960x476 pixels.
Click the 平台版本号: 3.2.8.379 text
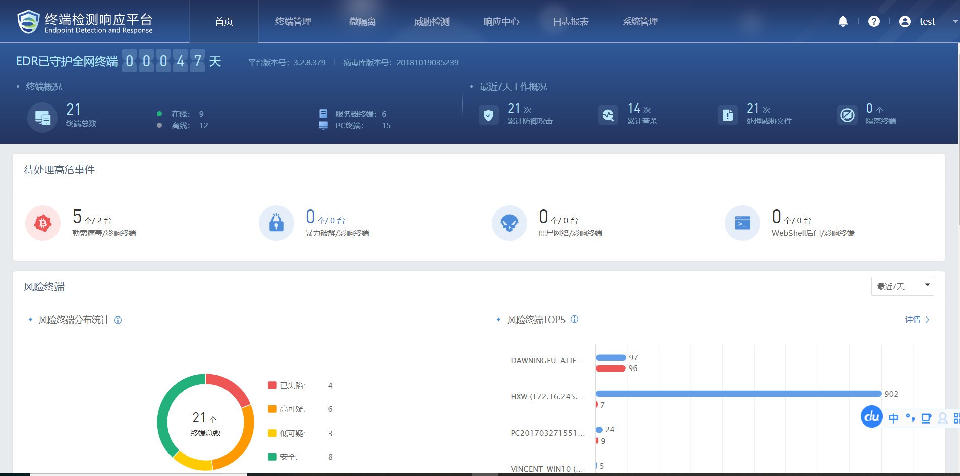coord(287,62)
